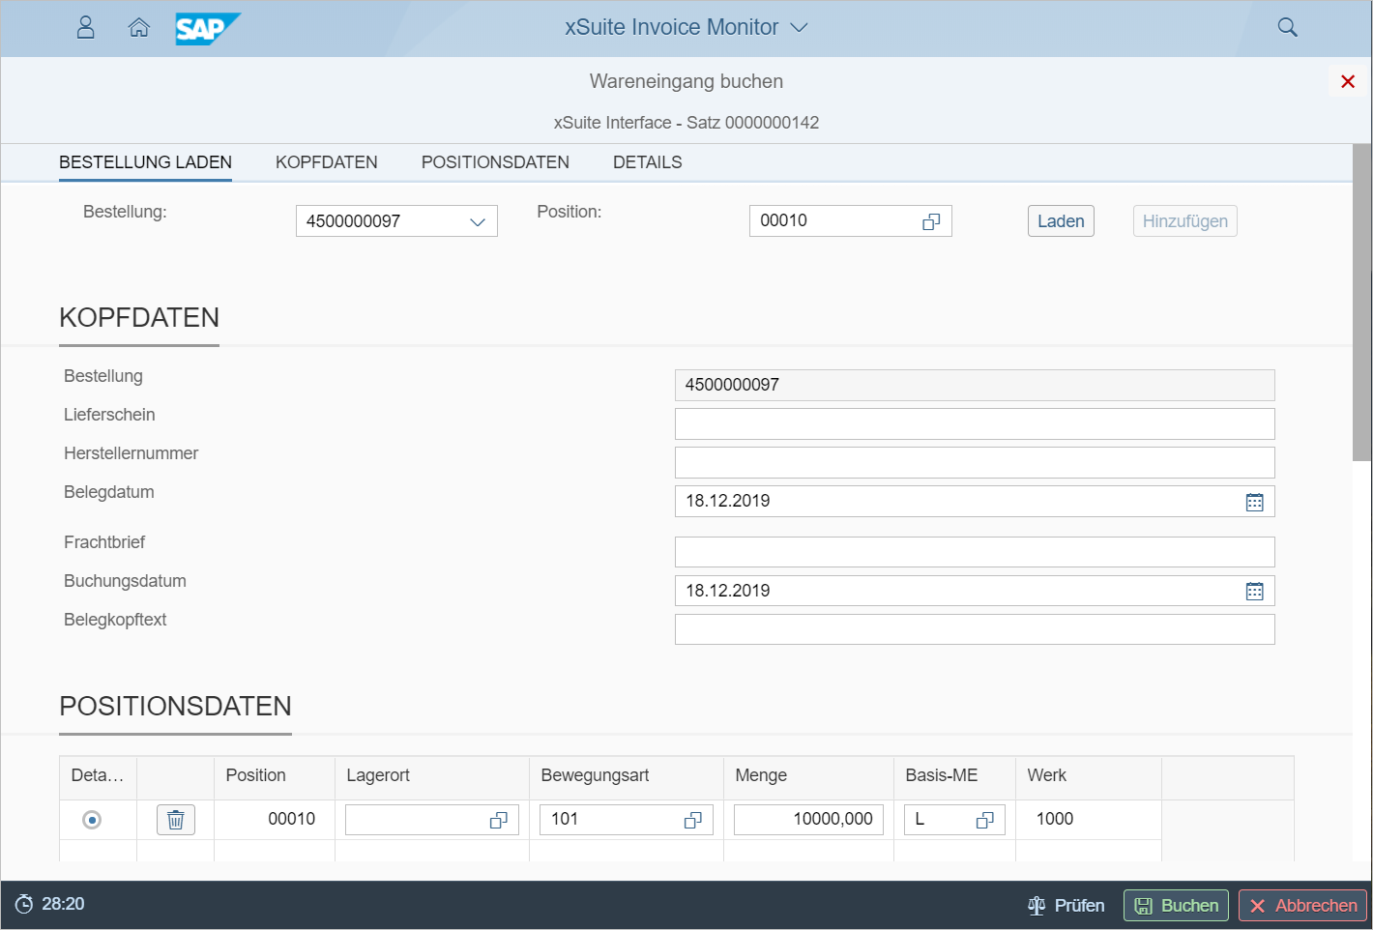Open the DETAILS tab
1373x930 pixels.
[x=647, y=162]
